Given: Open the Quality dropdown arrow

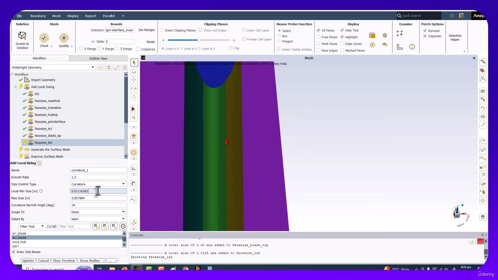Looking at the screenshot, I should (x=72, y=46).
